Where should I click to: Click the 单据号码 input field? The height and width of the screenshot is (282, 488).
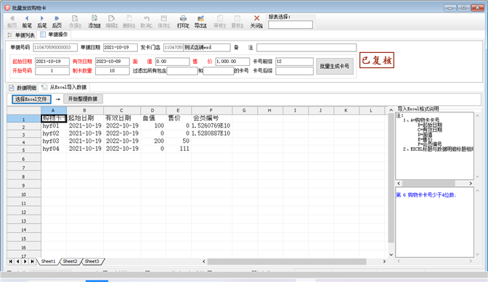coord(55,48)
